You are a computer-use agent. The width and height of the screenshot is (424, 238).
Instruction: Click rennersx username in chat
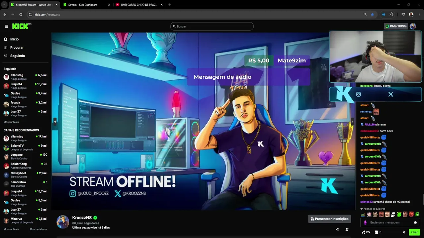(x=366, y=112)
